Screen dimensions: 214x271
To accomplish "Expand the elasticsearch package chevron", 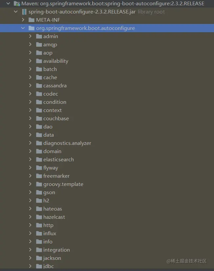I will coord(30,159).
